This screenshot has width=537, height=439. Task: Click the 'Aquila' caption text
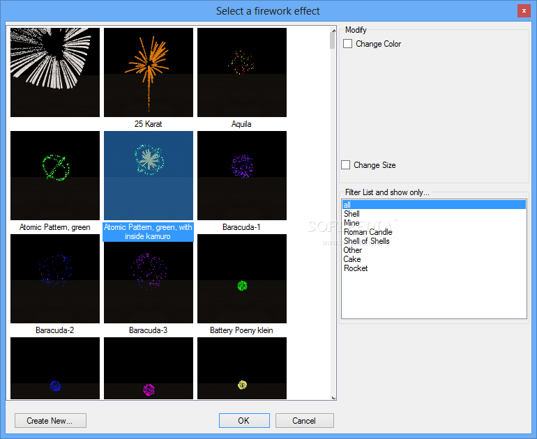pyautogui.click(x=241, y=124)
